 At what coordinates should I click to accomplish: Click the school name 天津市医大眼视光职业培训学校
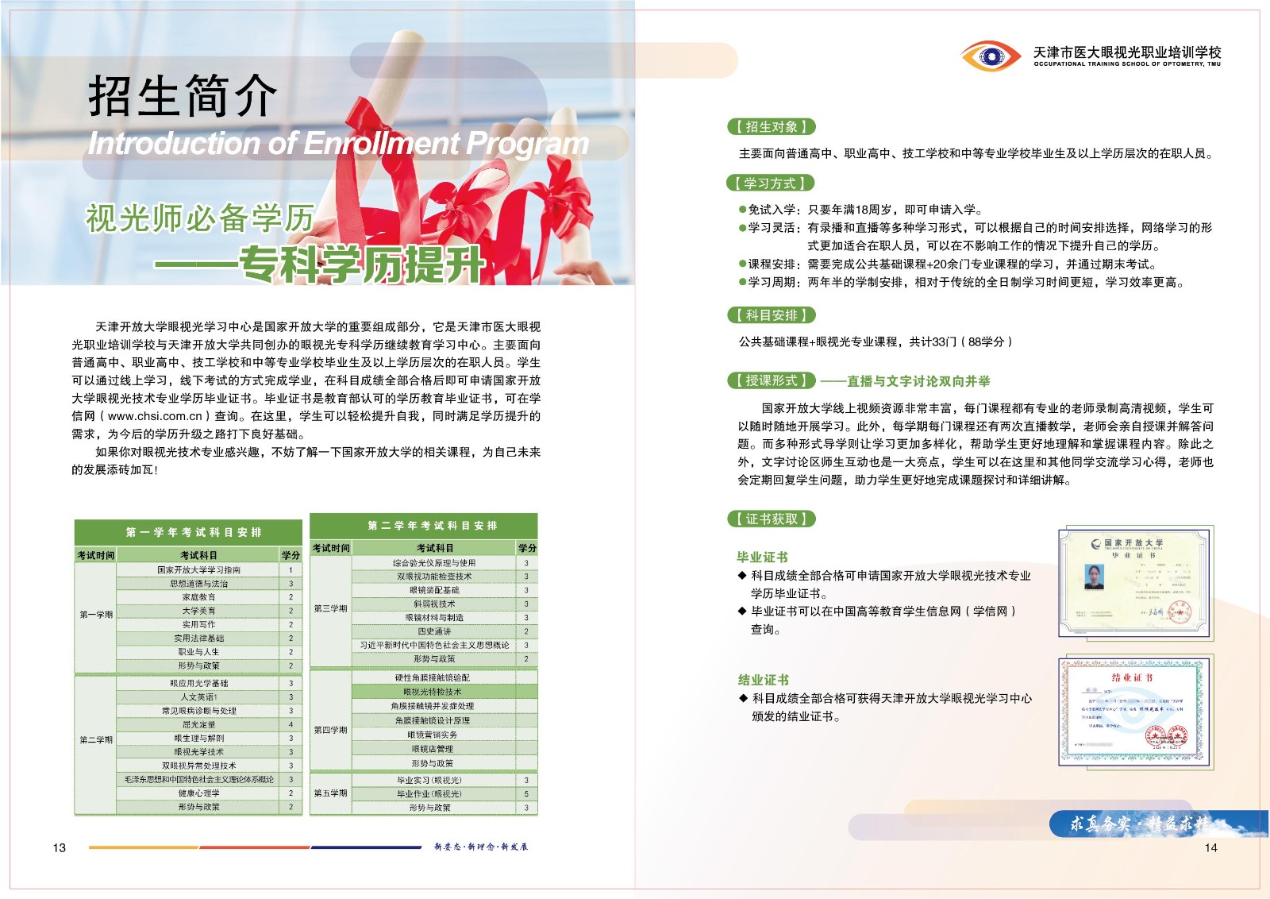click(1127, 52)
